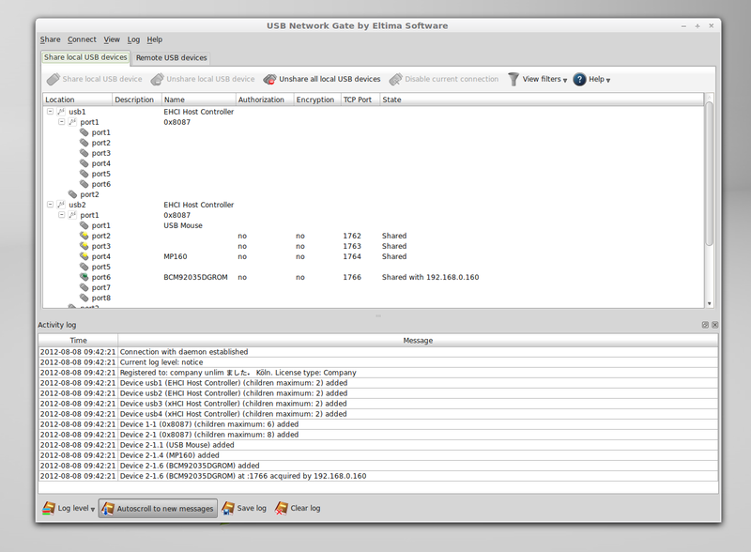
Task: Float the Activity log panel
Action: coord(705,325)
